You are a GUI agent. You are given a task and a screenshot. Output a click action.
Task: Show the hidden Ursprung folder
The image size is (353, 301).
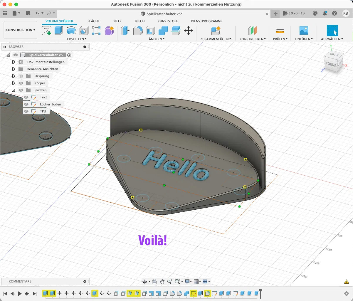21,76
